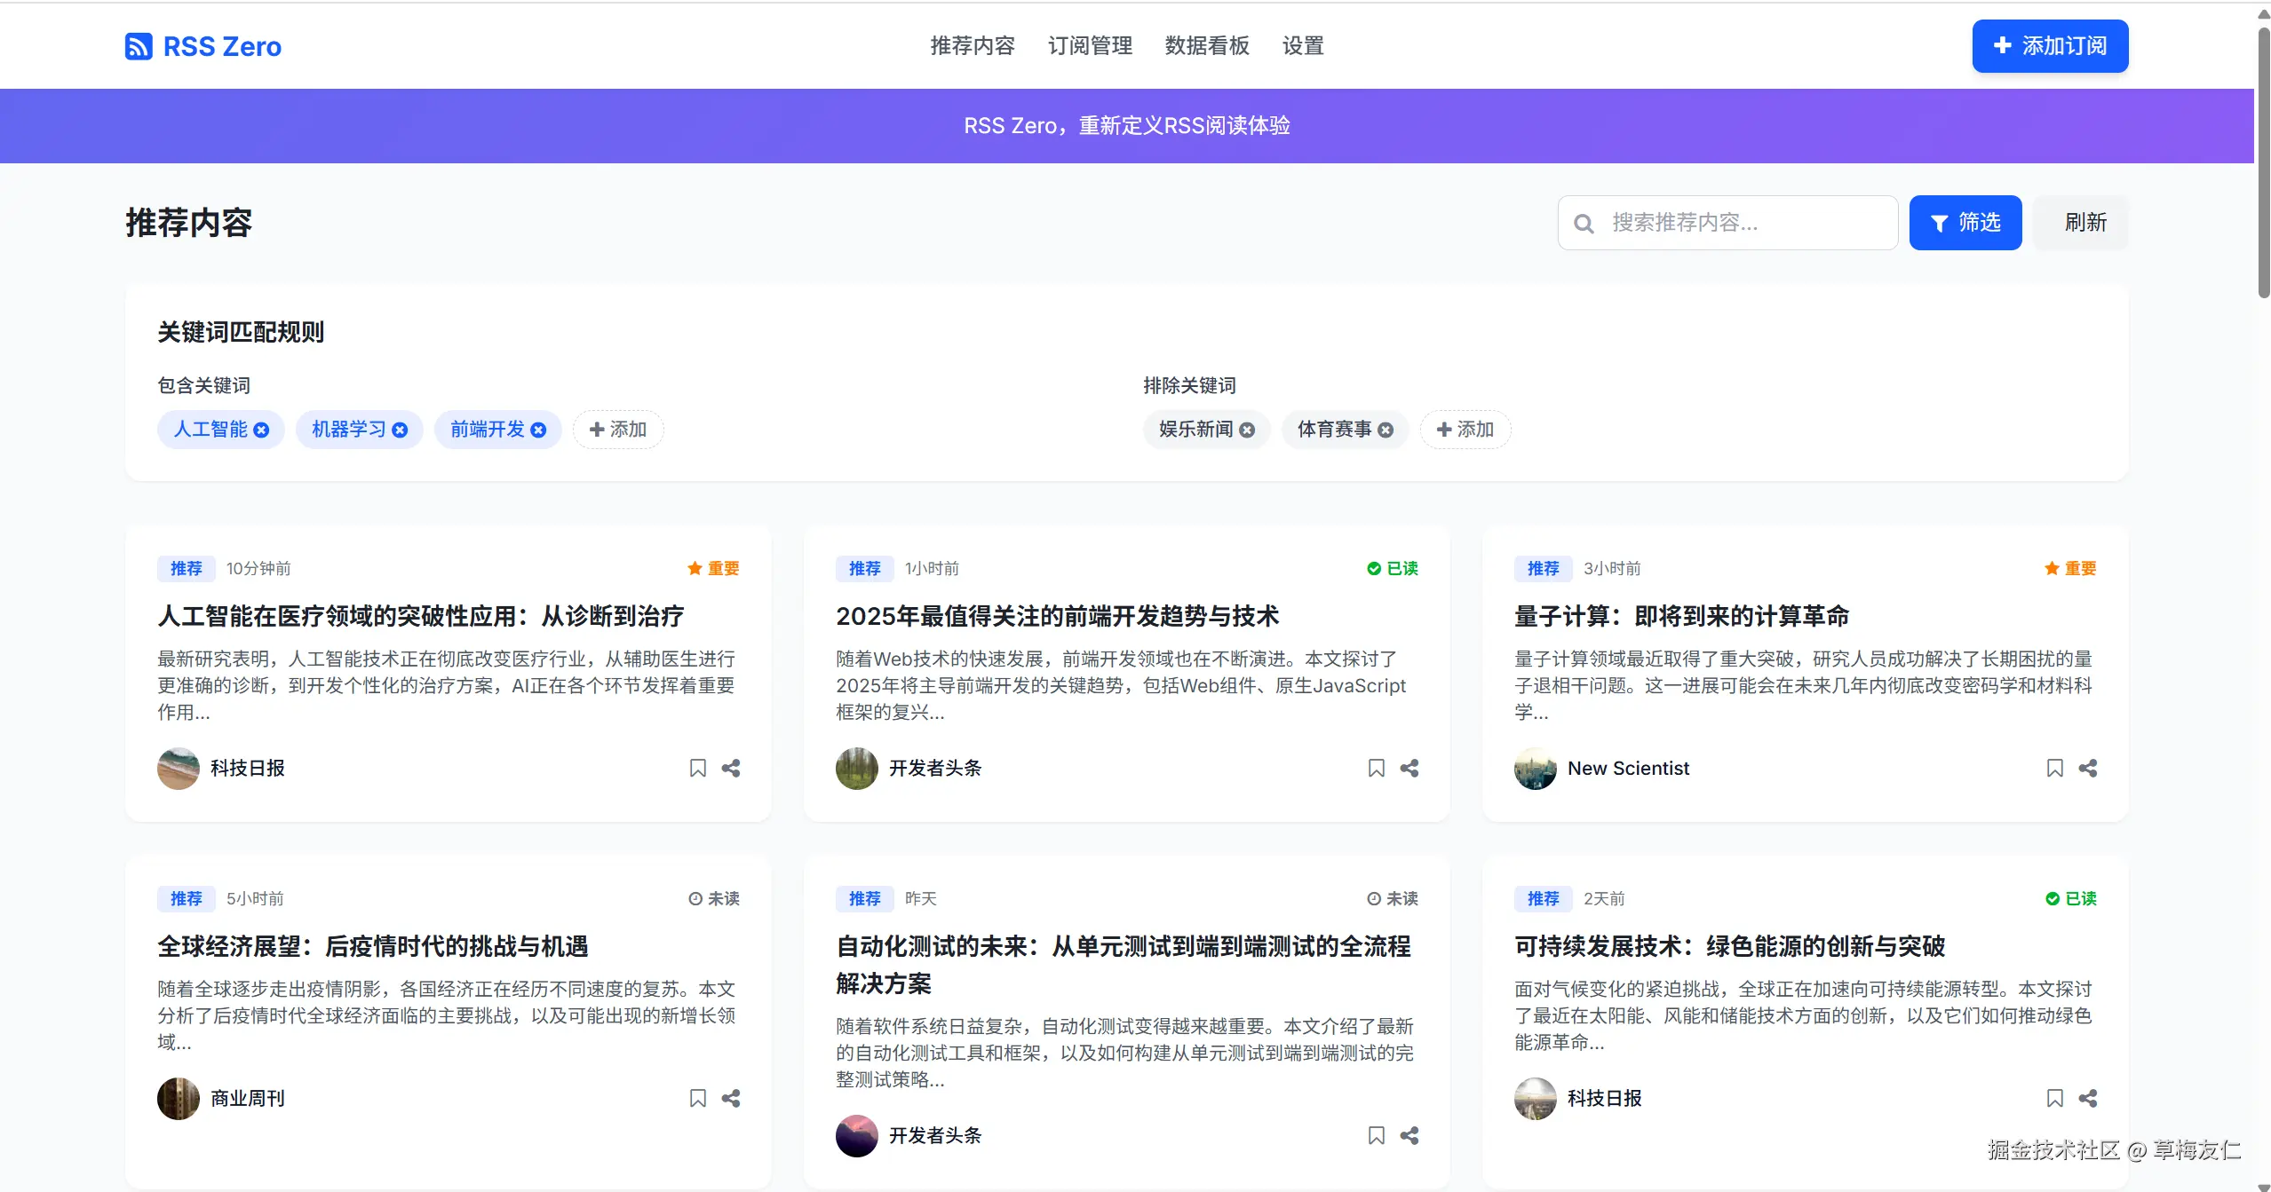Image resolution: width=2271 pixels, height=1192 pixels.
Task: Click the RSS Zero logo icon
Action: 139,46
